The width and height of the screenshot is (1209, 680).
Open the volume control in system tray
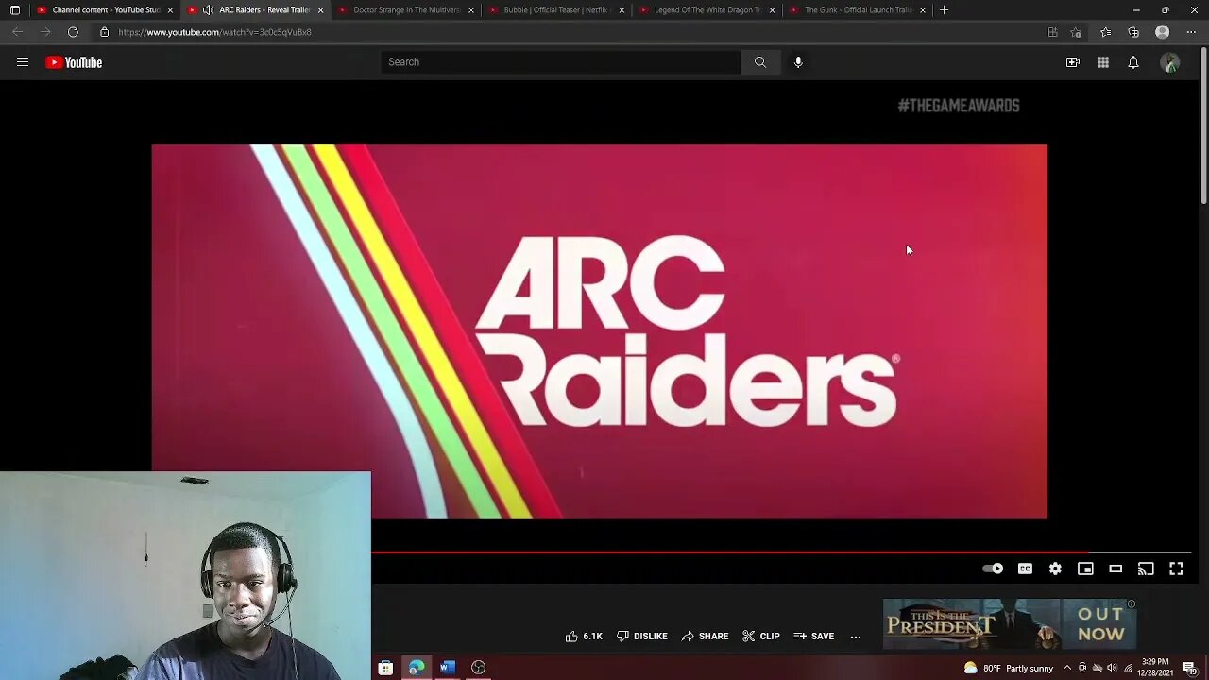click(x=1112, y=668)
